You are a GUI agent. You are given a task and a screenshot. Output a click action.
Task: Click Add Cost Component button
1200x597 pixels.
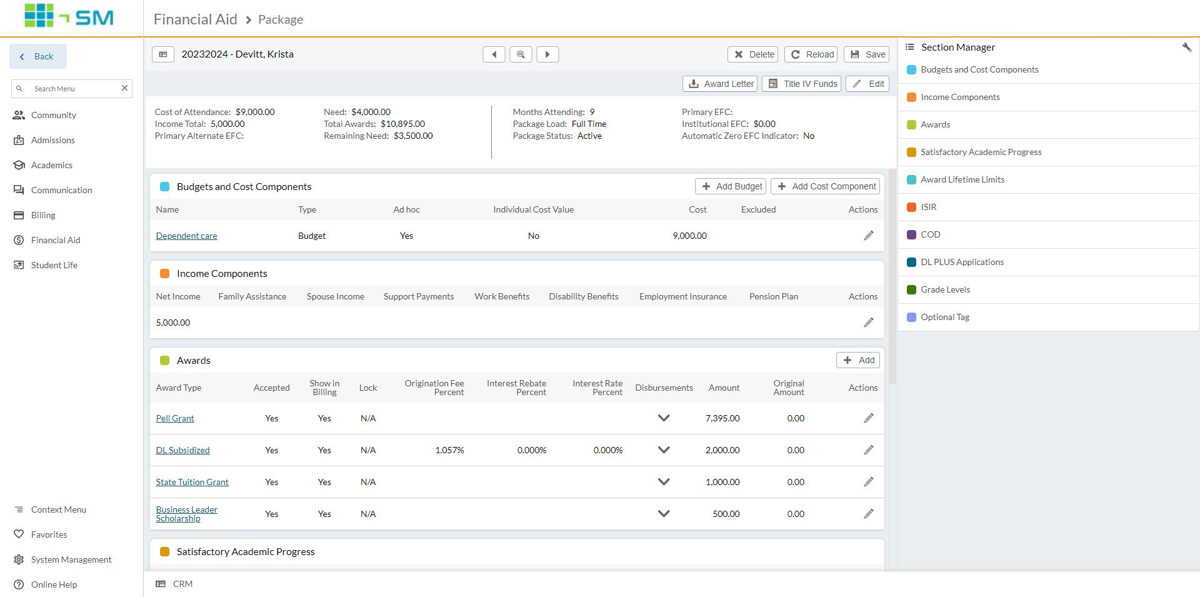point(825,186)
